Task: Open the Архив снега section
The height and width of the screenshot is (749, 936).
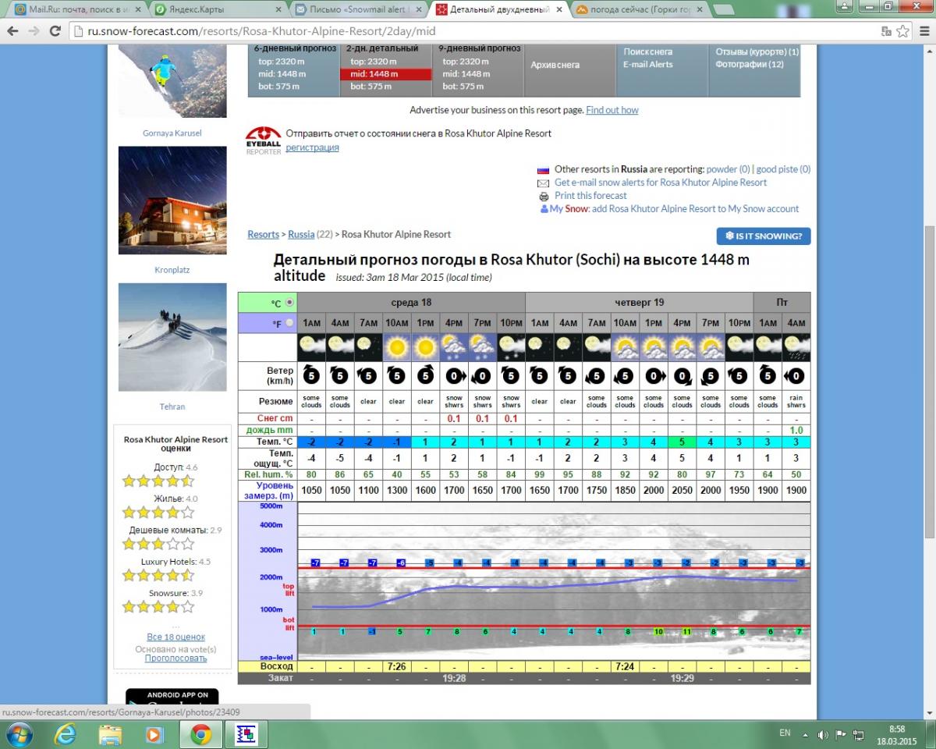Action: pyautogui.click(x=555, y=66)
